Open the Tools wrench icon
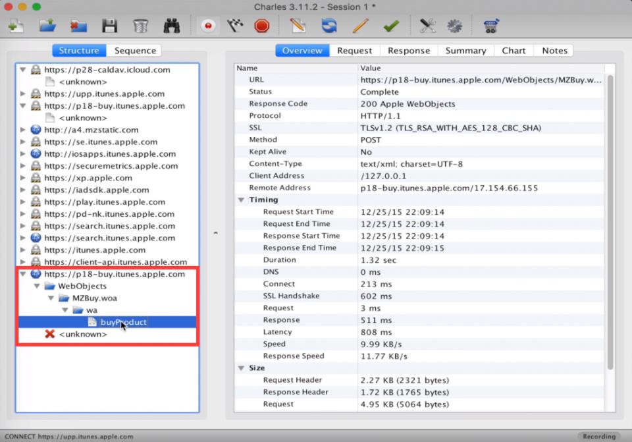This screenshot has height=442, width=632. coord(427,26)
